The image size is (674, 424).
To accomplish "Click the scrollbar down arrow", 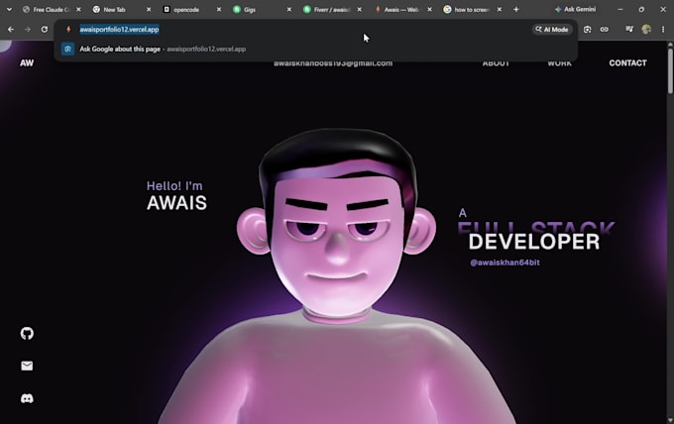I will tap(670, 420).
